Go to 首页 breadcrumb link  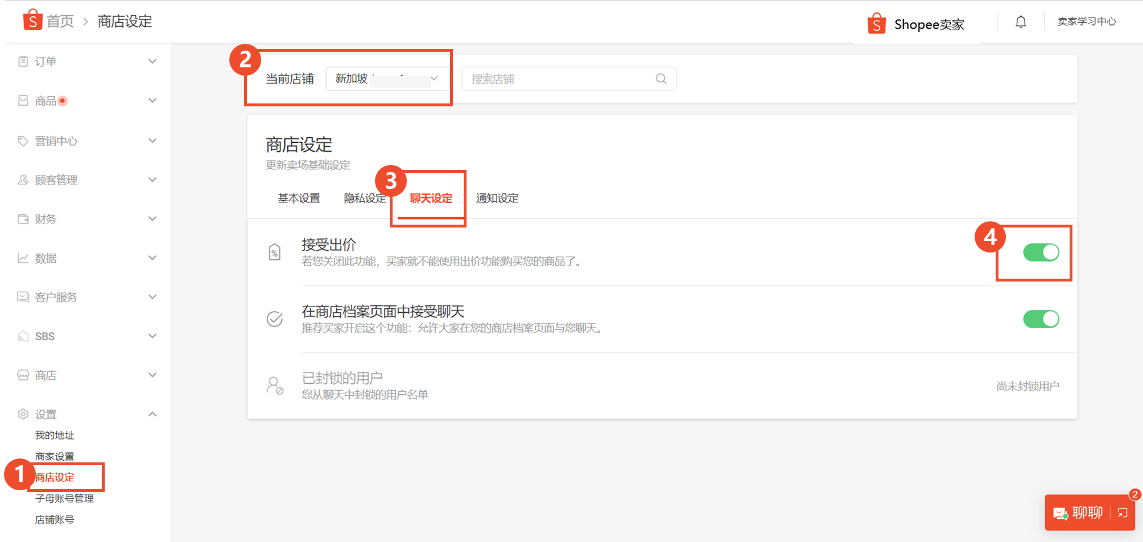tap(60, 22)
